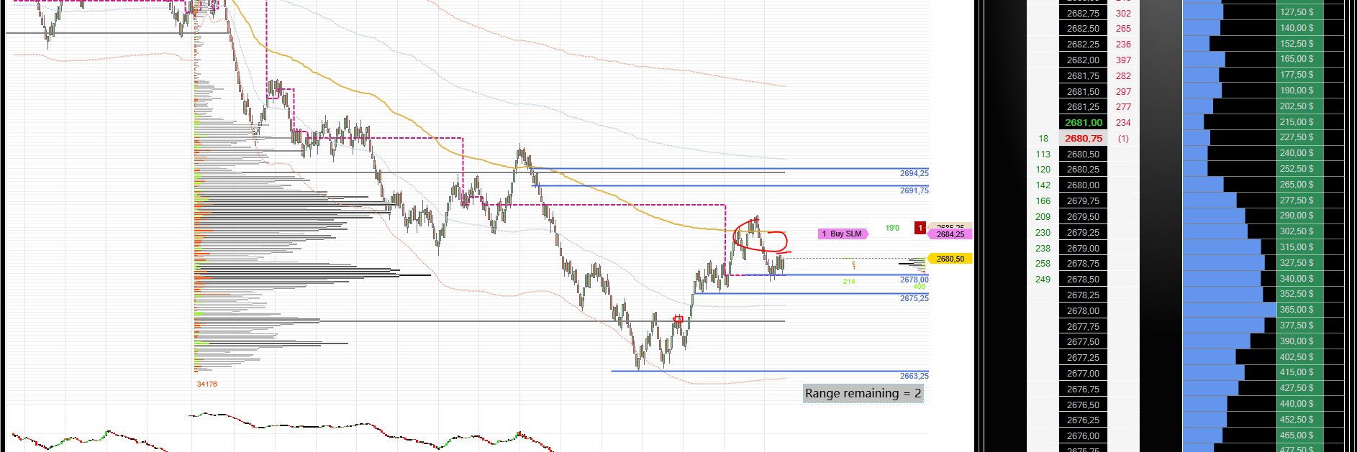
Task: Click ask size 397 in the ladder
Action: click(1123, 60)
